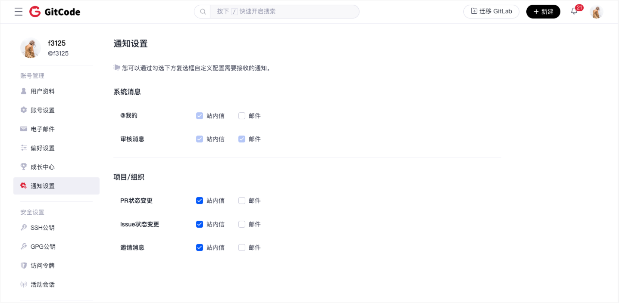Check 邮件 for @我的 notifications
The width and height of the screenshot is (619, 303).
pos(242,116)
